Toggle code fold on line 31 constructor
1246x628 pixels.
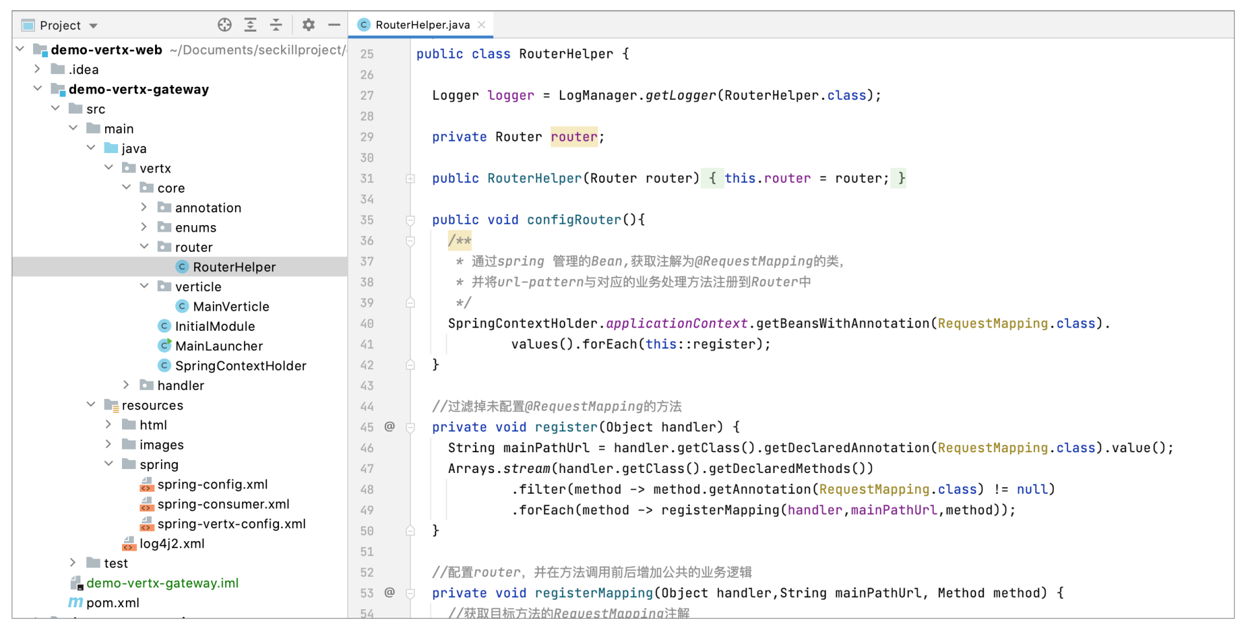(410, 178)
